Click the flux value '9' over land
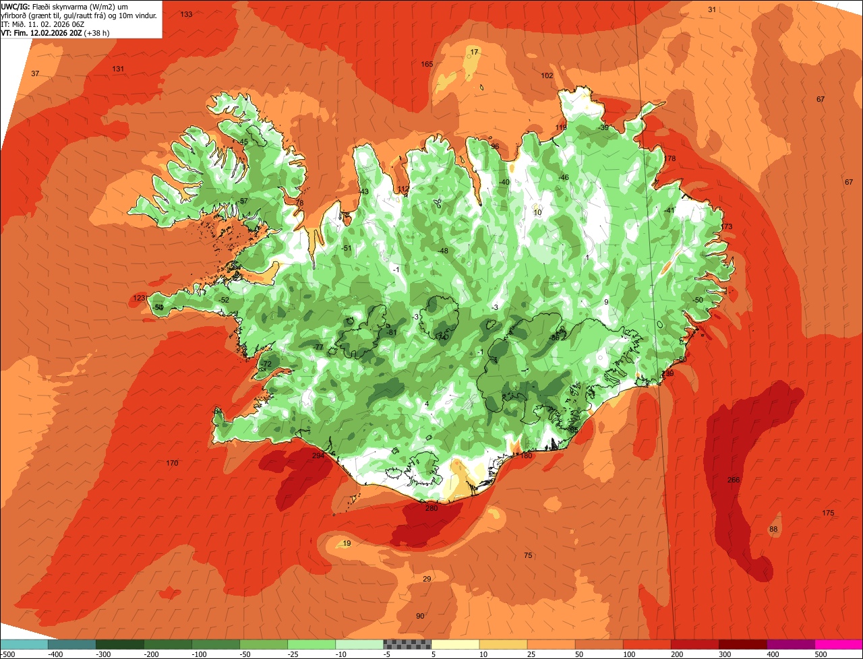Viewport: 863px width, 659px height. click(606, 302)
